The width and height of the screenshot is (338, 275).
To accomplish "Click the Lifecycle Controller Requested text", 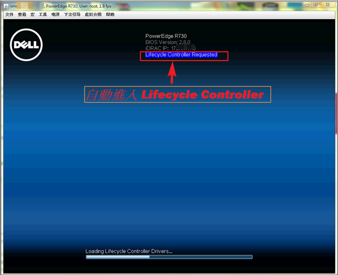I will [181, 55].
